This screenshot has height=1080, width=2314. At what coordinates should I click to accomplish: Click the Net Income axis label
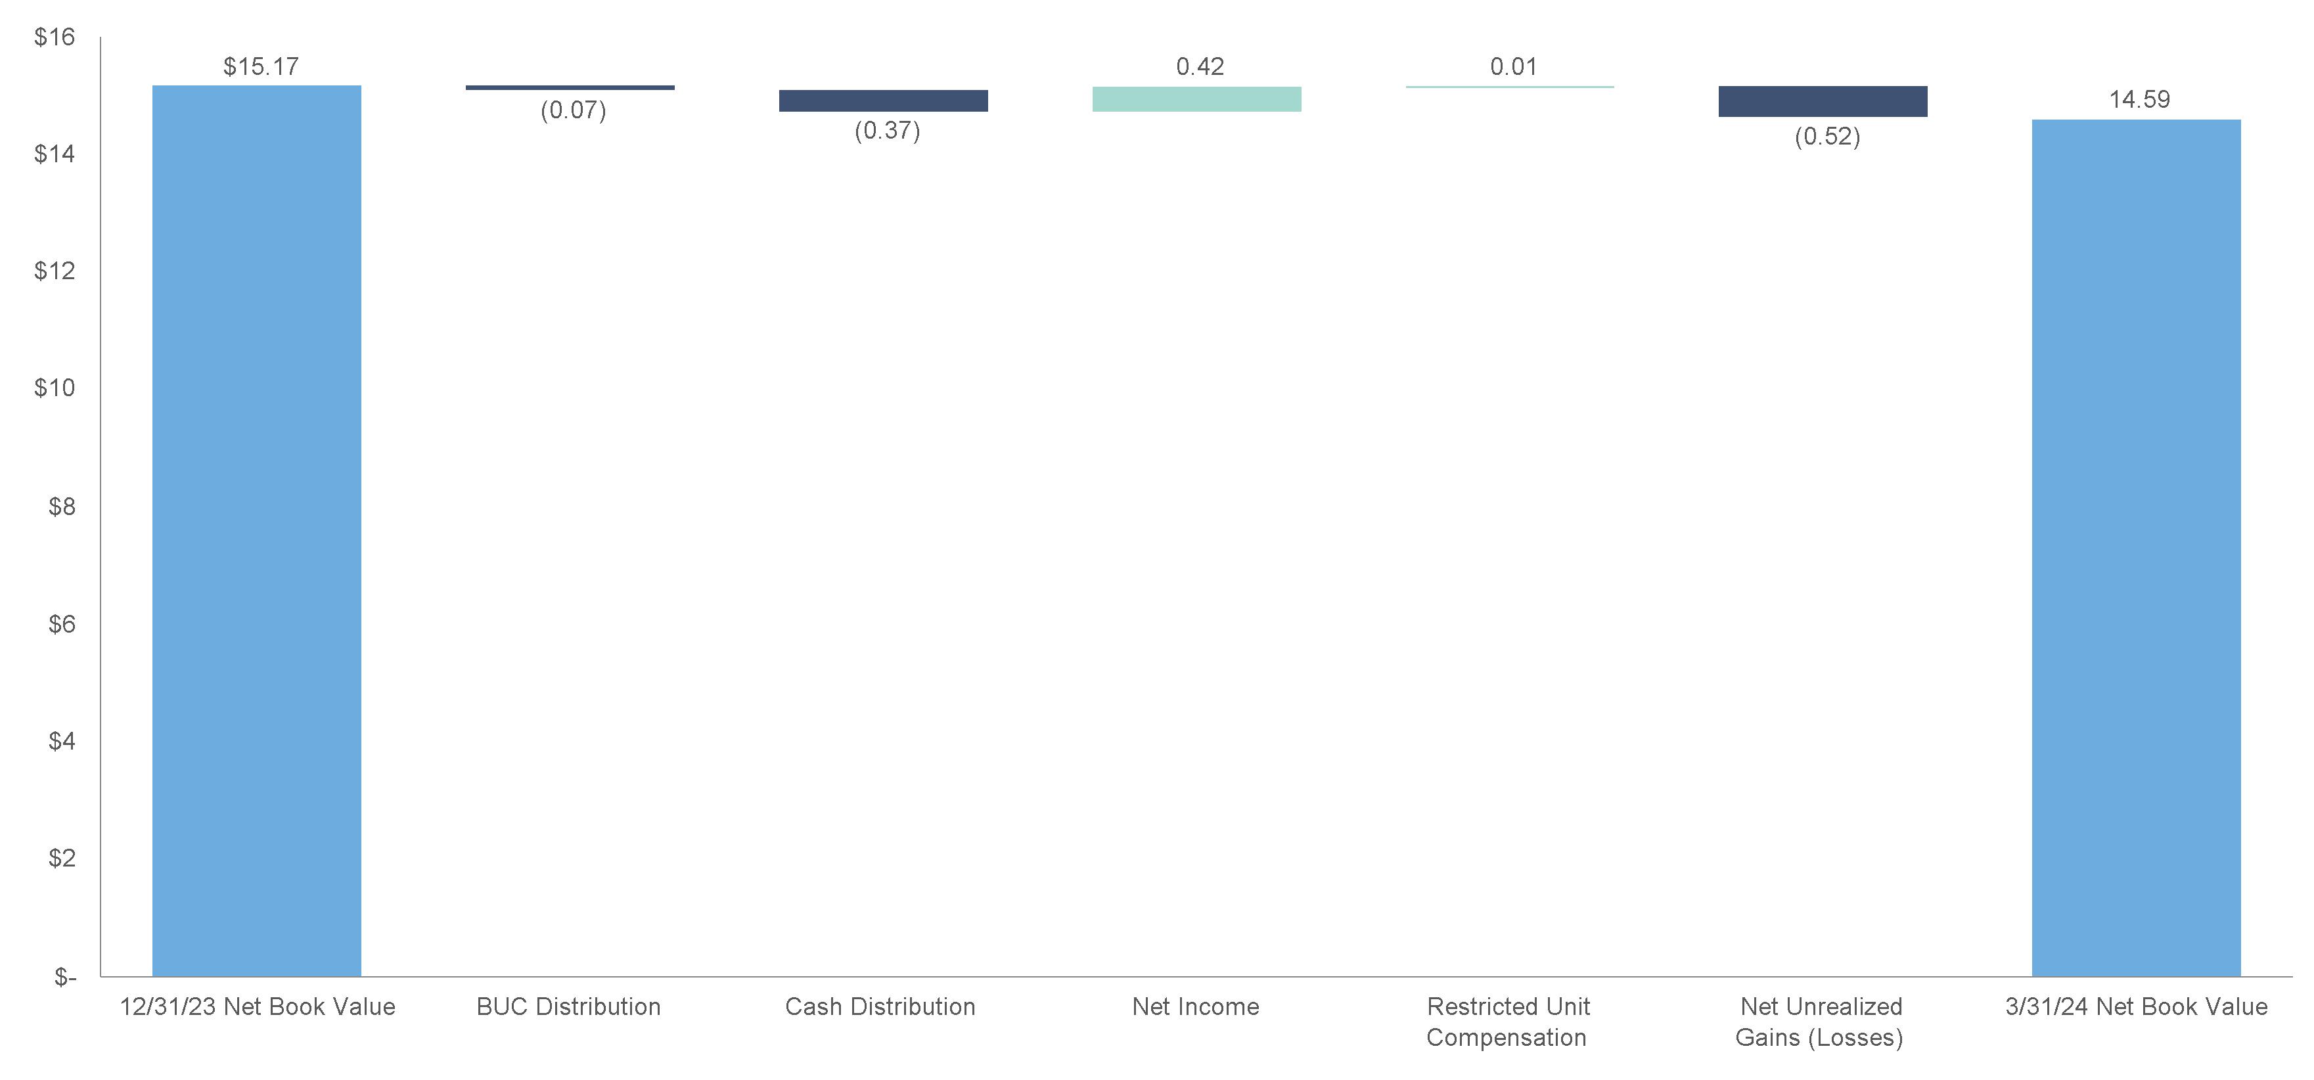coord(1196,1006)
